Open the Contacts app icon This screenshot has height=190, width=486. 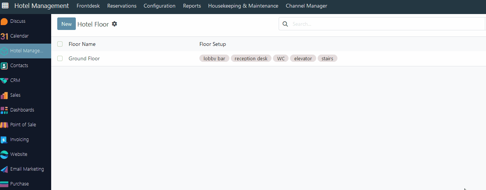(4, 66)
